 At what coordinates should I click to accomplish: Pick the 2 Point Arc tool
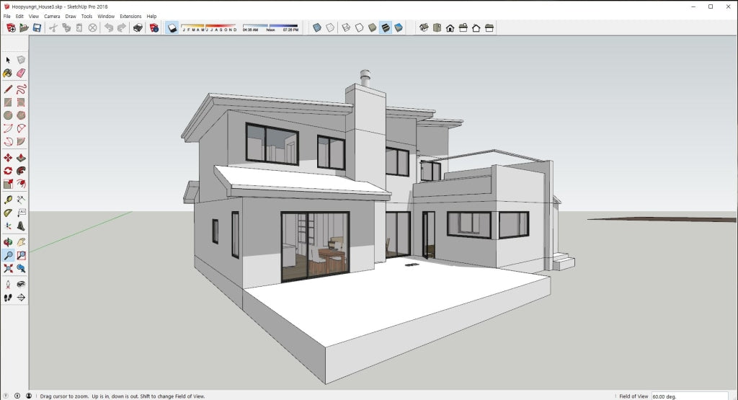click(21, 128)
